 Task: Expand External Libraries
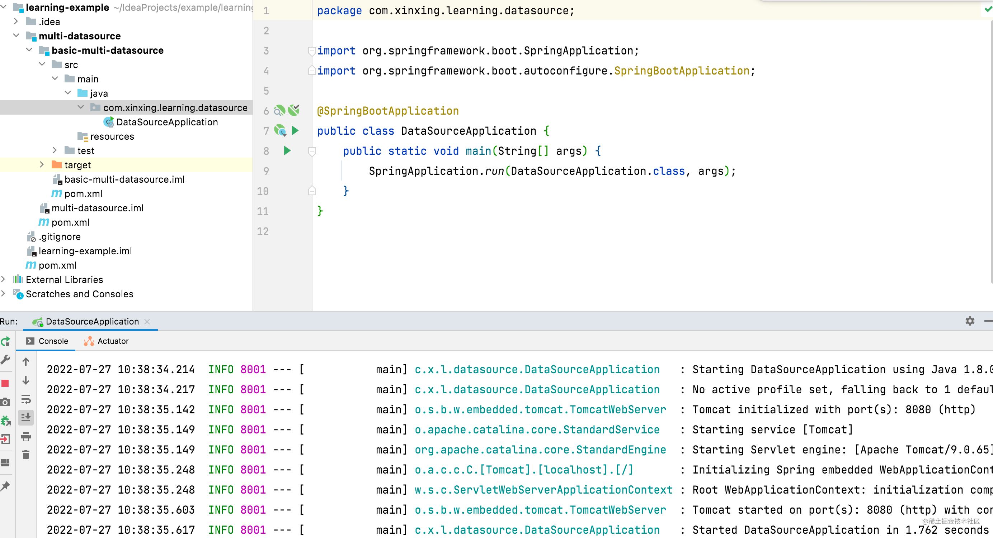(x=4, y=279)
